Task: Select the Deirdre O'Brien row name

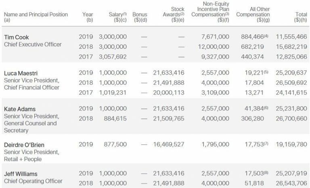Action: 24,144
